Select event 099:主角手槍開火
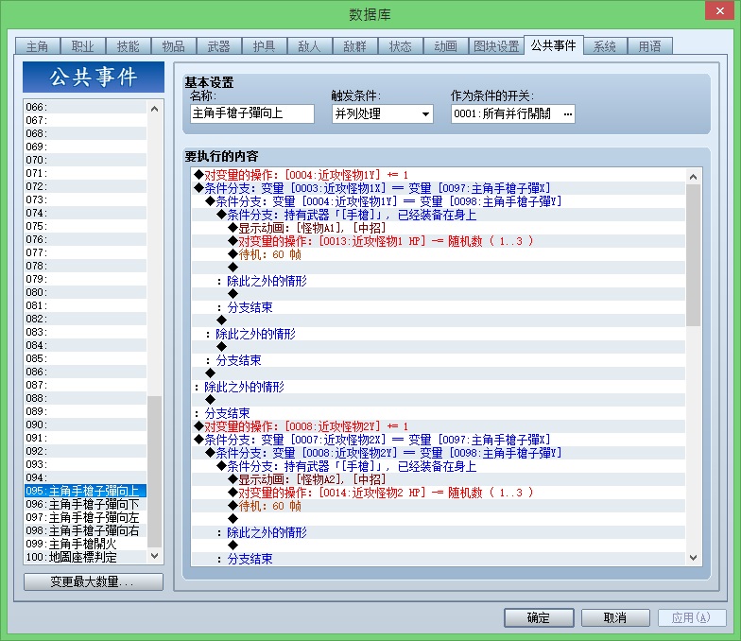 pos(85,544)
